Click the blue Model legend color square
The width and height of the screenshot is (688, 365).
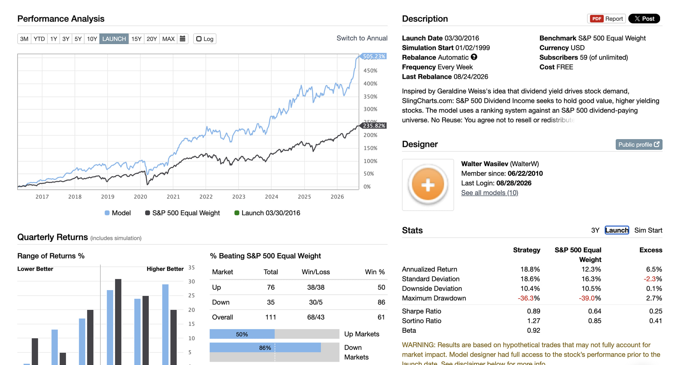tap(107, 213)
